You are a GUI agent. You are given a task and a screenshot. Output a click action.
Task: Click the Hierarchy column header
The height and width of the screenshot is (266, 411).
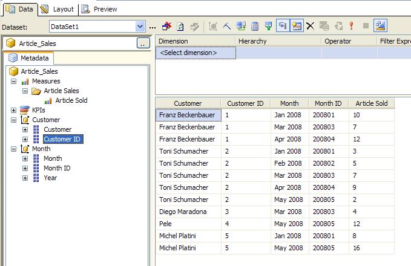point(278,41)
